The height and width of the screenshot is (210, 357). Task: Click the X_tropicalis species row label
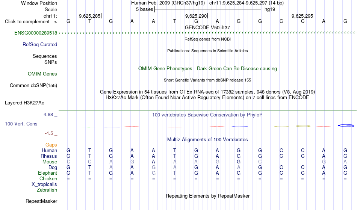pos(44,184)
